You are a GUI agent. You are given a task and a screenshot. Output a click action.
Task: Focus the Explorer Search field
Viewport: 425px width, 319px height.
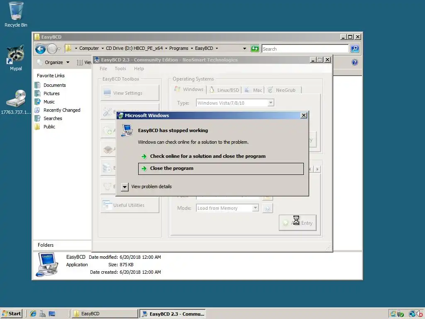[x=305, y=49]
